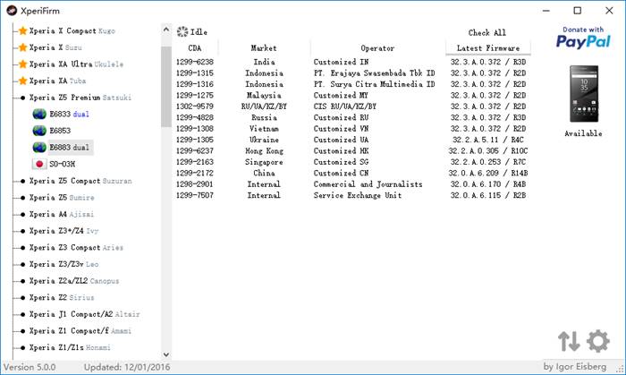This screenshot has height=375, width=626.
Task: Open the settings gear icon
Action: click(x=597, y=341)
